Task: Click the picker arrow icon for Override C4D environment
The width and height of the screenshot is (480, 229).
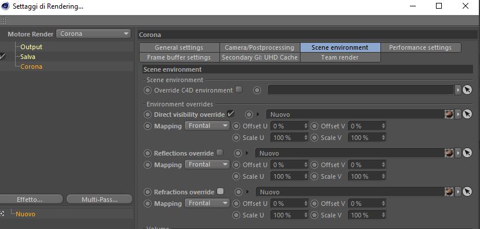Action: pyautogui.click(x=467, y=90)
